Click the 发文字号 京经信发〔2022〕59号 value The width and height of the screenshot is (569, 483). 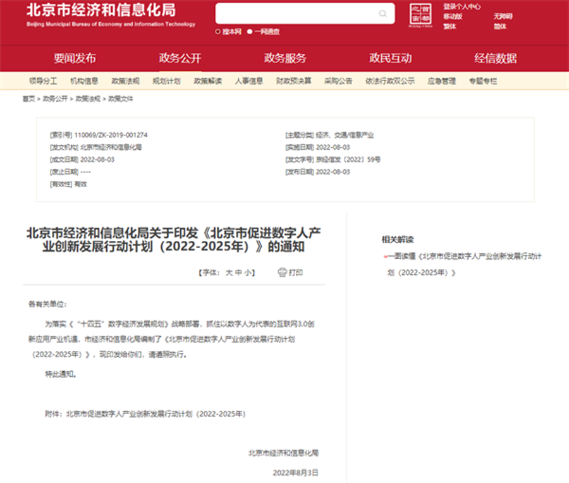pyautogui.click(x=348, y=160)
